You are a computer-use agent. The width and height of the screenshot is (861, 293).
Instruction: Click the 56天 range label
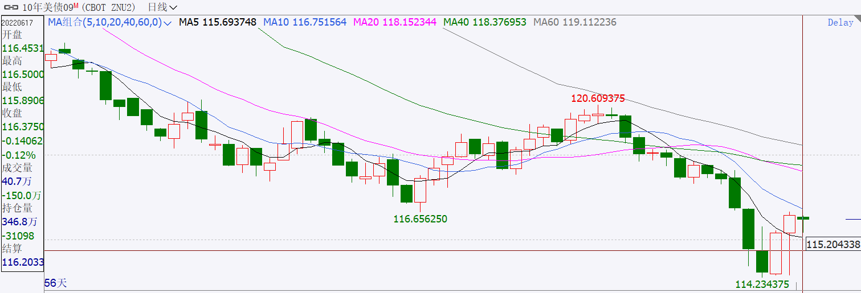[56, 283]
